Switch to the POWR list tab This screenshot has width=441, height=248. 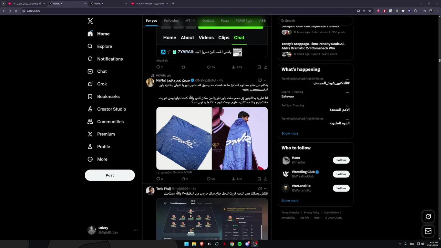click(x=244, y=21)
